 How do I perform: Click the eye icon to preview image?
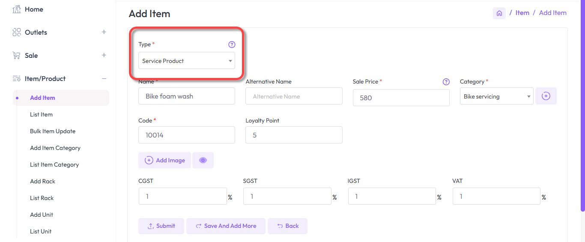203,160
